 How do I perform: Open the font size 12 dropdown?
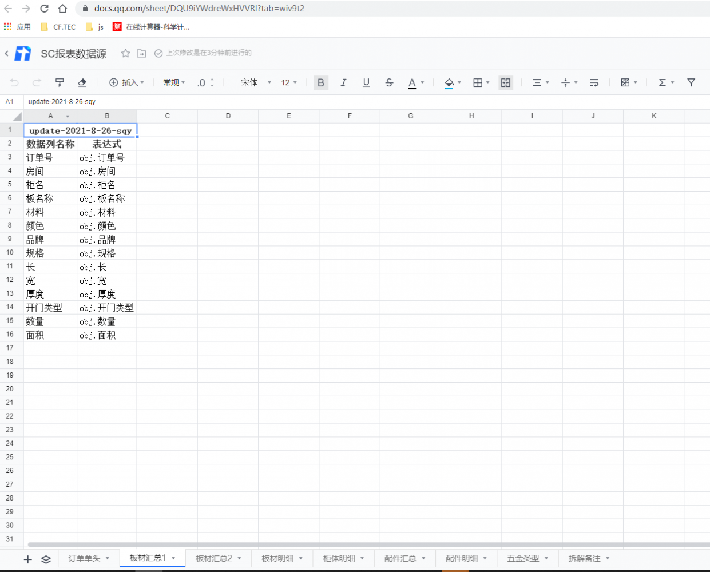coord(288,82)
